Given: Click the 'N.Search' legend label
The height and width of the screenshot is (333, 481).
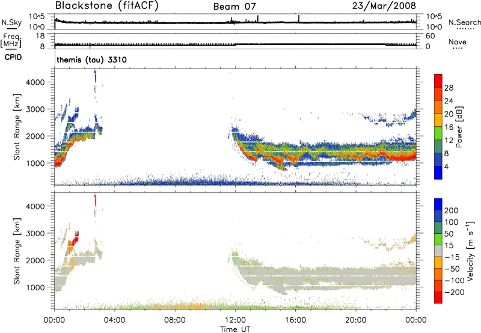Looking at the screenshot, I should click(464, 22).
